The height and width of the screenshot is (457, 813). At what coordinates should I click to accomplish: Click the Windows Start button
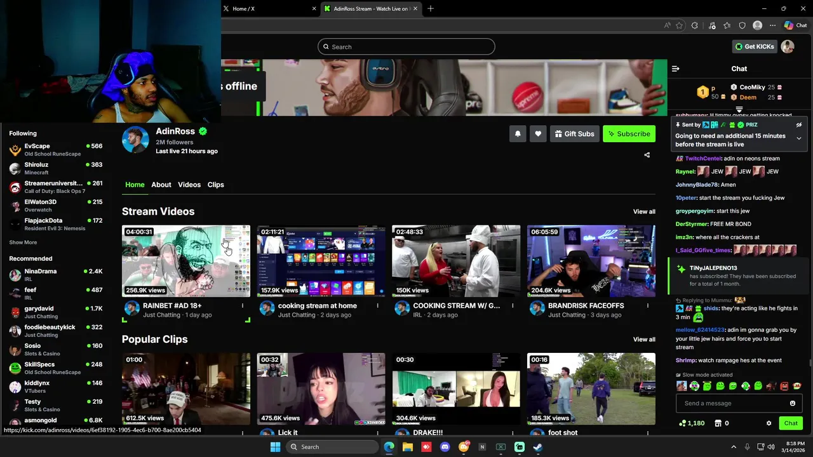(x=275, y=447)
